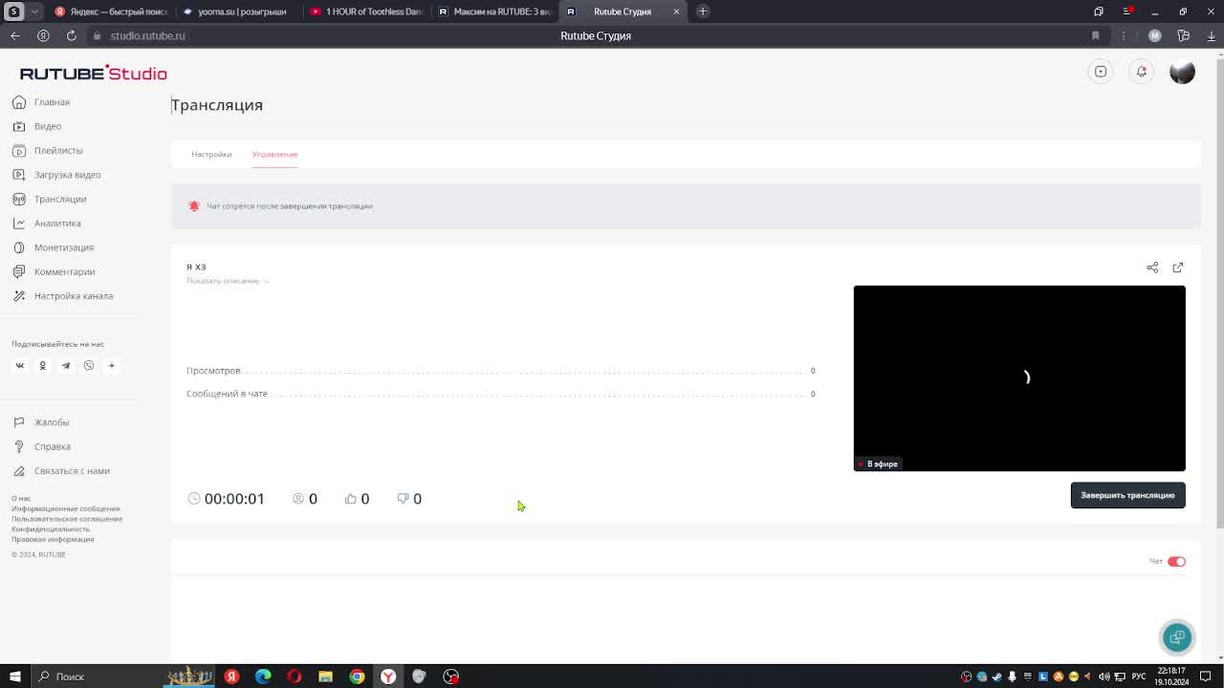The height and width of the screenshot is (688, 1224).
Task: Open the user profile avatar
Action: (1182, 72)
